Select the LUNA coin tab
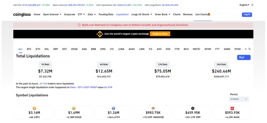This screenshot has height=123, width=267. coord(121,49)
